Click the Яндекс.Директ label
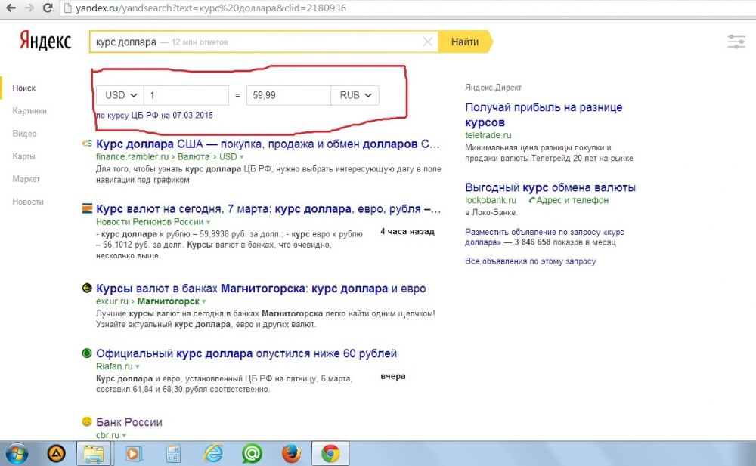This screenshot has height=466, width=756. 493,87
